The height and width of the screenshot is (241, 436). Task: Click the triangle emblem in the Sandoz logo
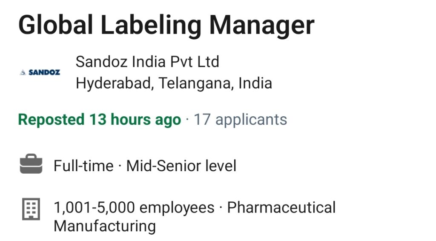point(23,73)
